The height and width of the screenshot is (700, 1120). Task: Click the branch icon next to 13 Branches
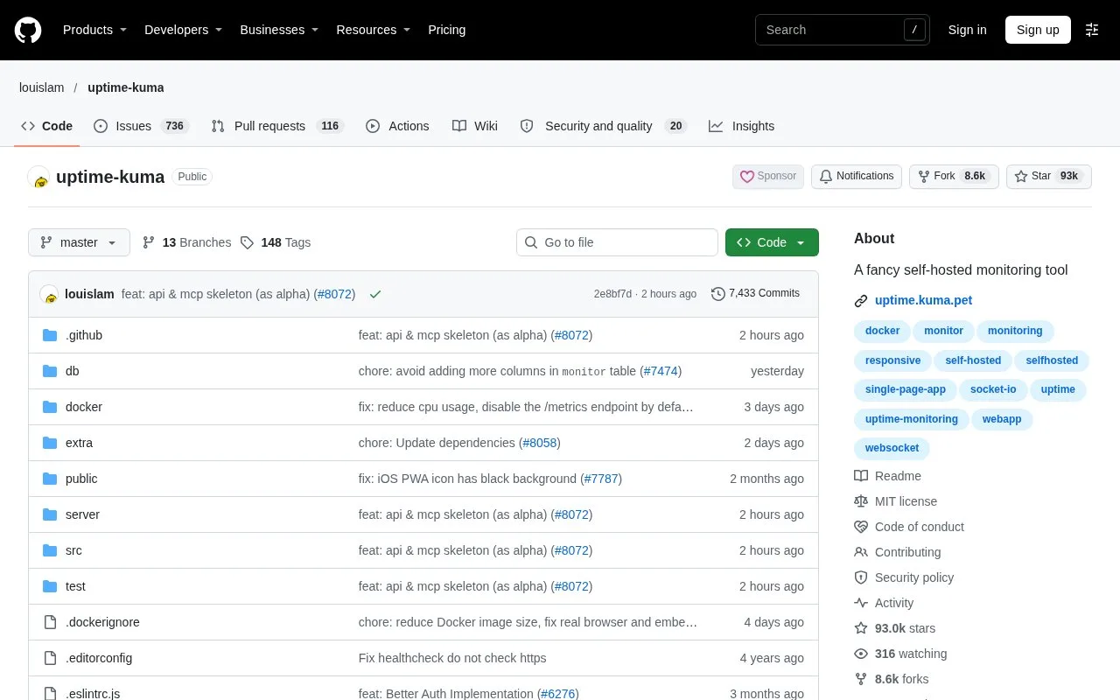tap(149, 242)
